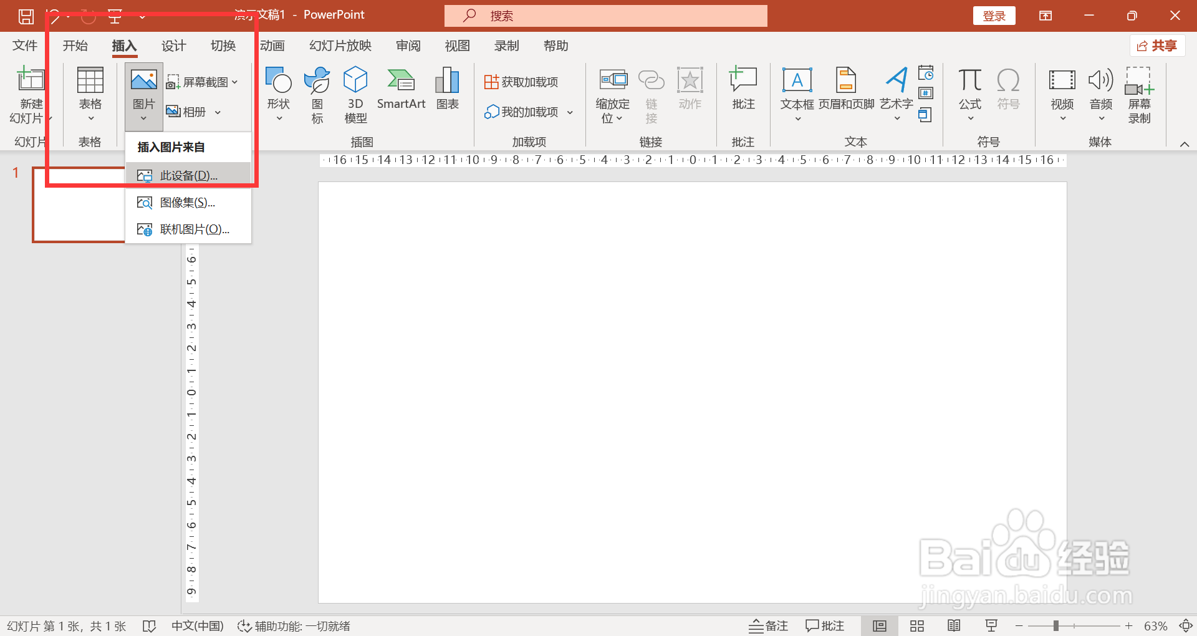Click the 3D Models icon

click(x=355, y=80)
